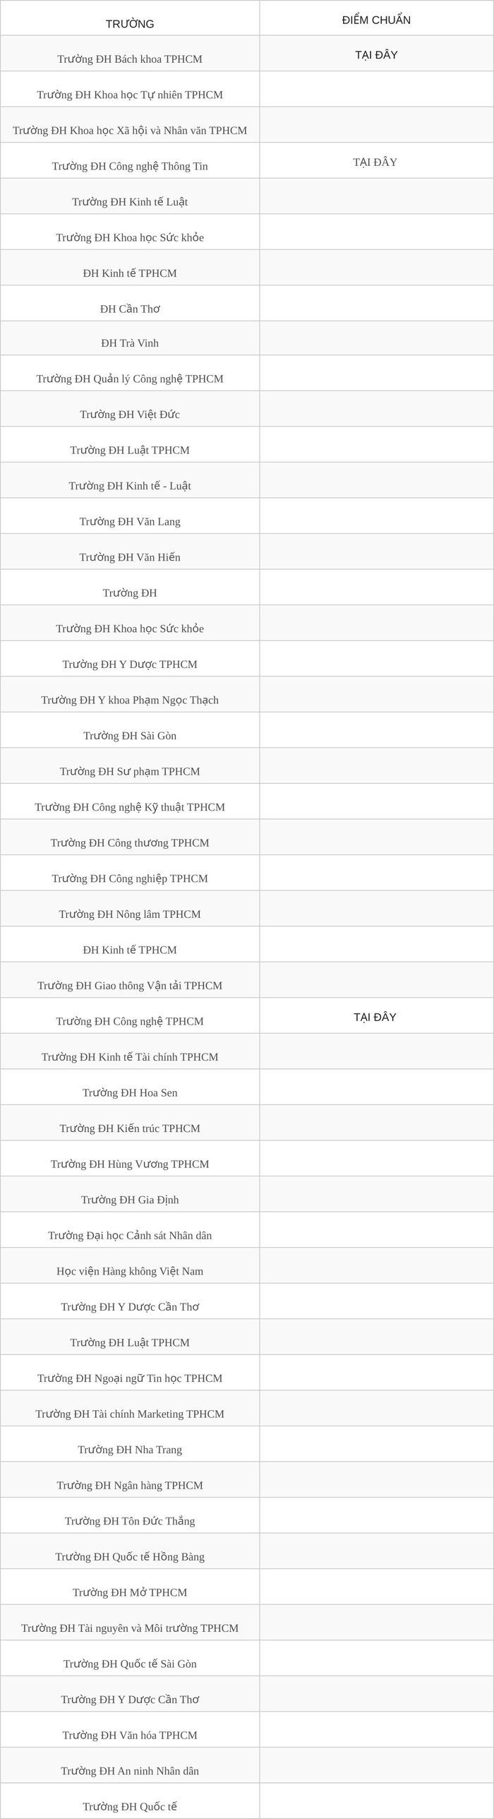Click Trường ĐH Y khoa Phạm Ngọc Thạch
The height and width of the screenshot is (1819, 494).
click(x=130, y=700)
